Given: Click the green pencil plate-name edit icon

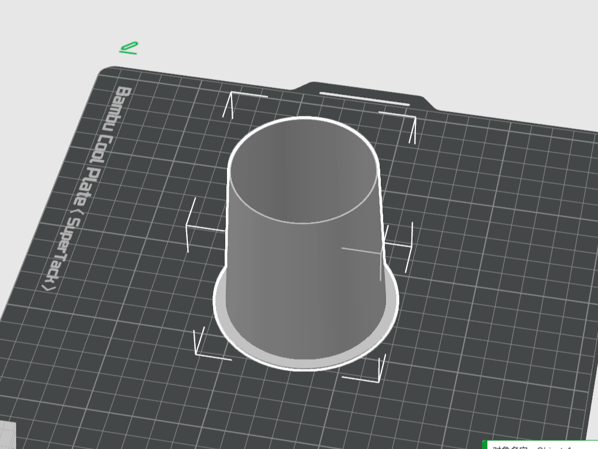Looking at the screenshot, I should tap(128, 48).
